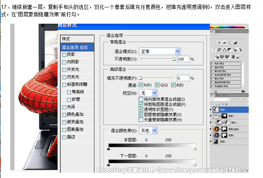Enable the 投影 (Drop Shadow) style checkbox
Viewport: 263px width, 178px height.
(64, 55)
